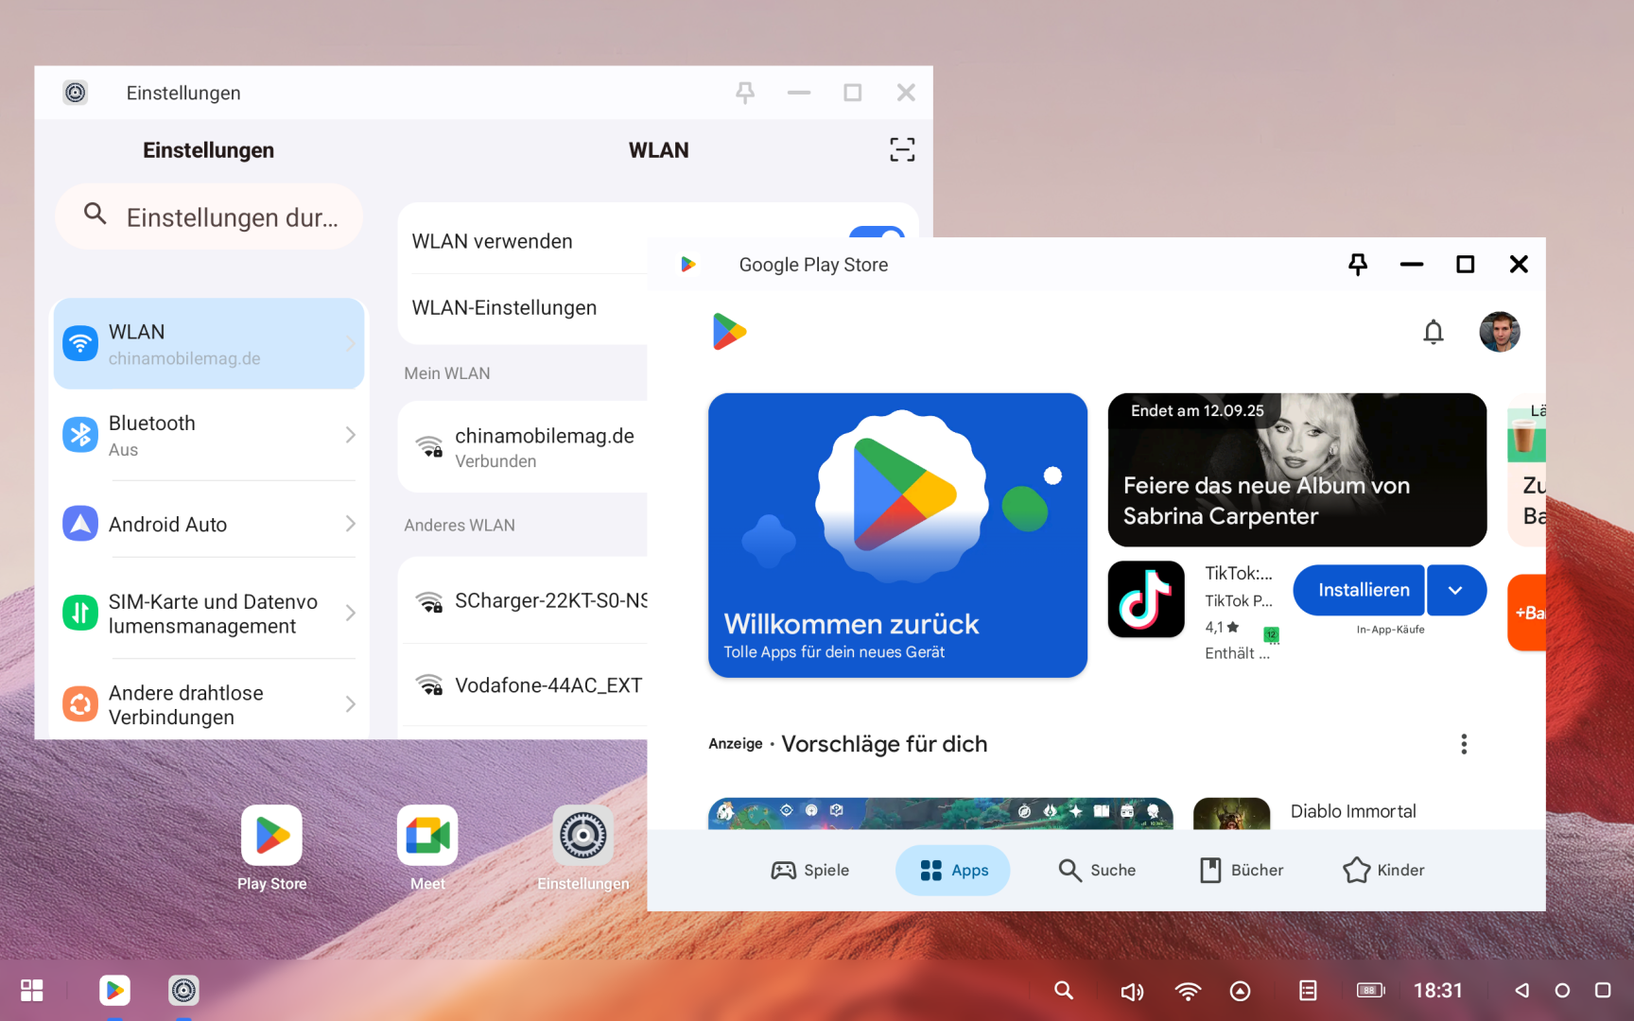Launch Einstellungen from desktop shortcut
This screenshot has width=1634, height=1021.
(x=583, y=848)
